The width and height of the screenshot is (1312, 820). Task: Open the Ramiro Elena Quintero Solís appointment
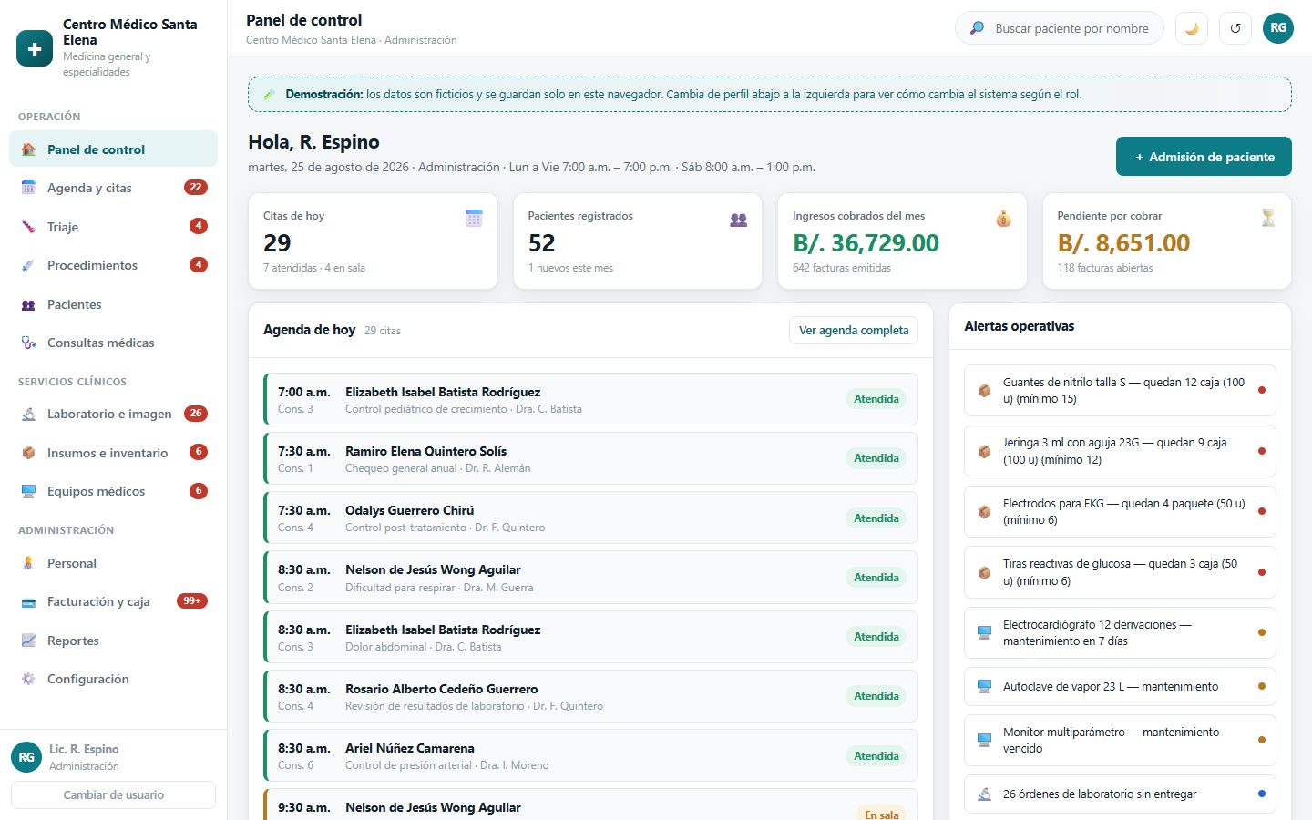[x=590, y=458]
